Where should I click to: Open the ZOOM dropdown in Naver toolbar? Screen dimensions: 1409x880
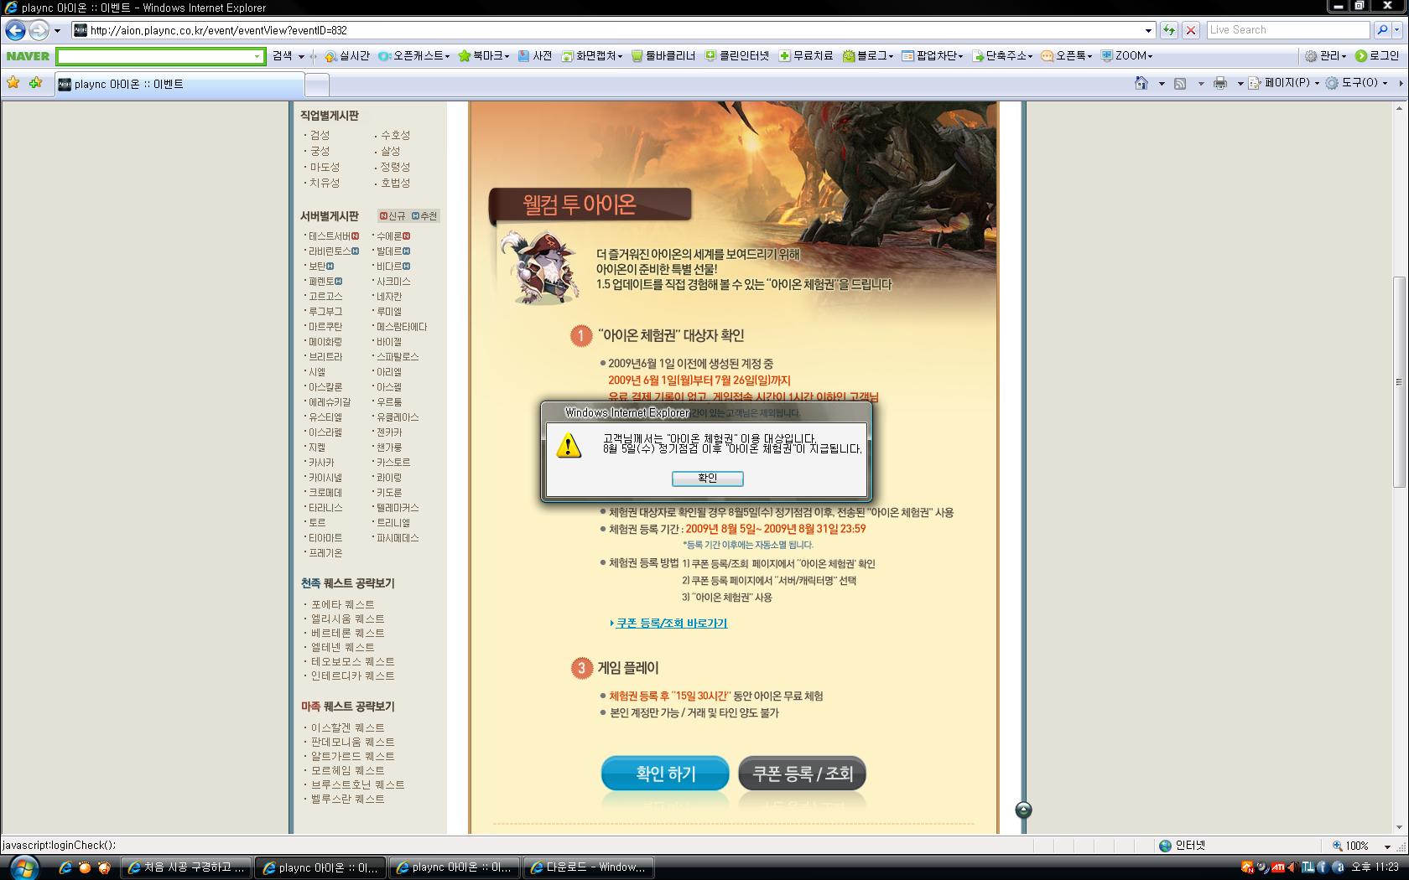coord(1127,56)
